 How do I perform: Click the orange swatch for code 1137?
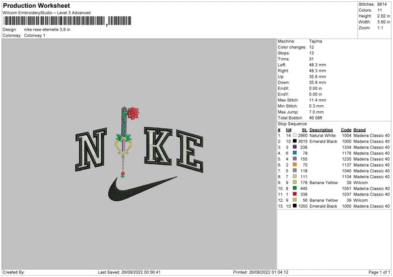[x=295, y=165]
